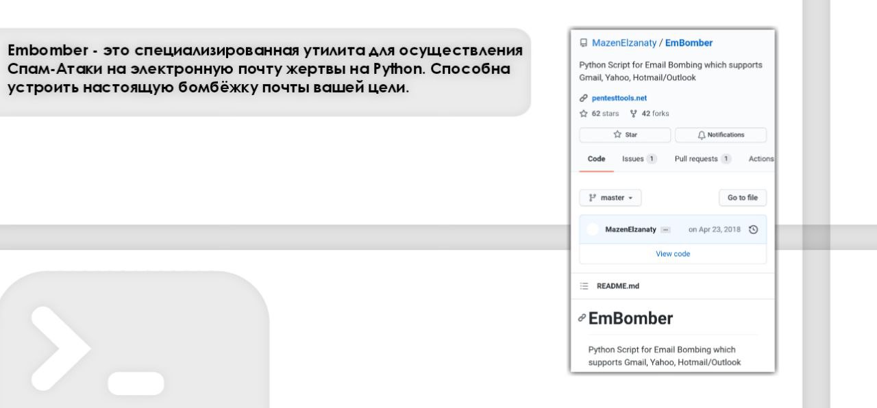Click the link icon beside pentesttools.net

[x=584, y=98]
